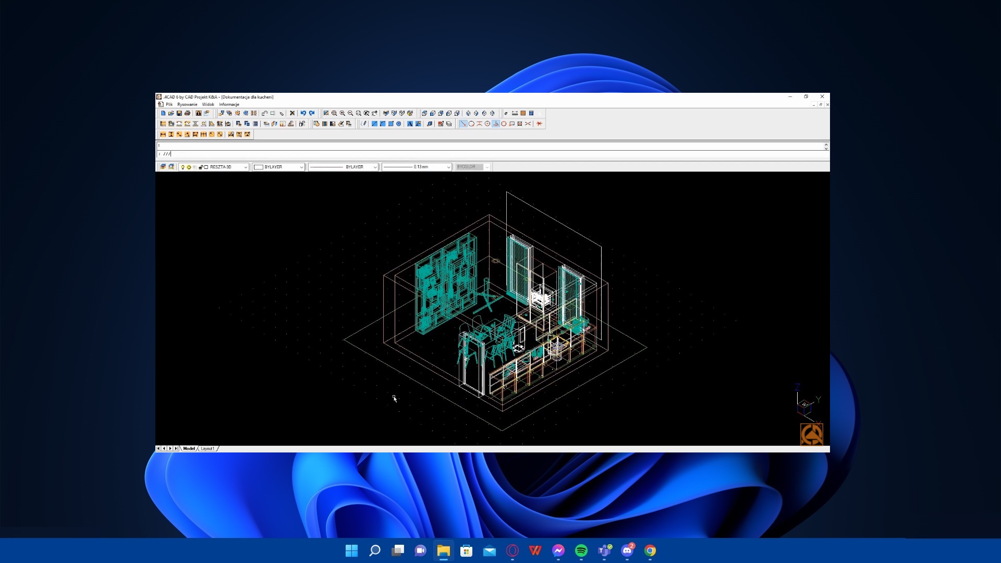1001x563 pixels.
Task: Open the Rysowanie menu
Action: tap(187, 105)
